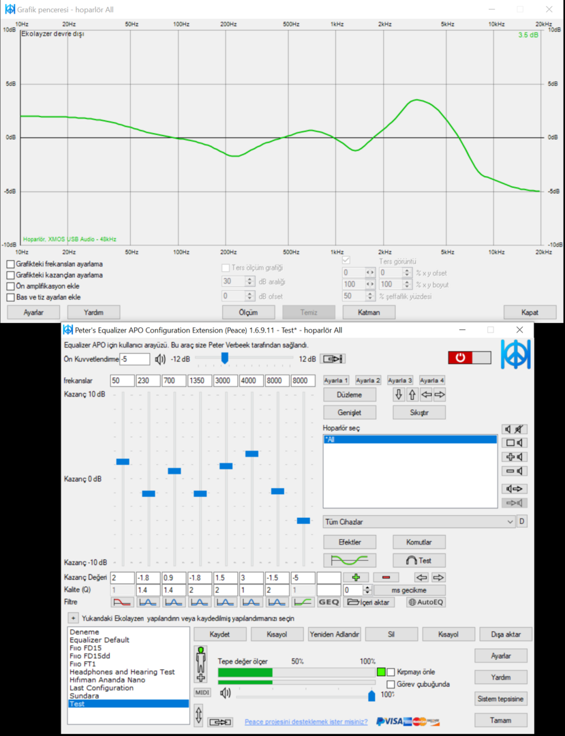Click the ms gecikme delay stepper arrows
Viewport: 565px width, 736px height.
(x=367, y=590)
